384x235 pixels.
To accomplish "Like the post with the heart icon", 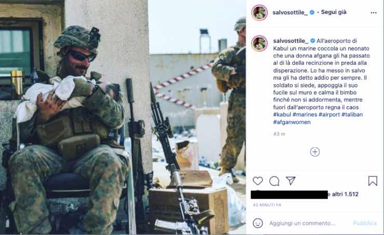I will click(x=257, y=181).
